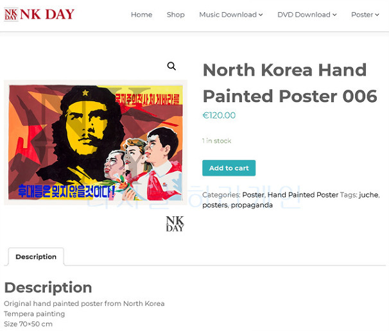Expand the DVD Download chevron
This screenshot has width=389, height=331.
(x=334, y=15)
